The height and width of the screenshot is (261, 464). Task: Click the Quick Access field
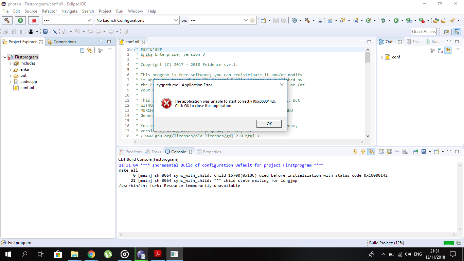(x=424, y=32)
